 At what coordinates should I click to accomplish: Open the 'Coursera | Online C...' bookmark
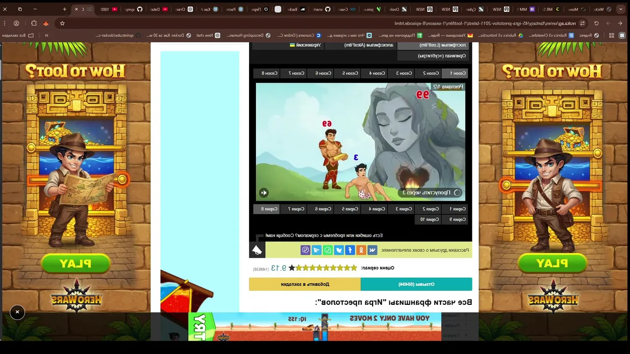[299, 35]
